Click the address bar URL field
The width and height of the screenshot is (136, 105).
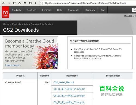point(88,3)
